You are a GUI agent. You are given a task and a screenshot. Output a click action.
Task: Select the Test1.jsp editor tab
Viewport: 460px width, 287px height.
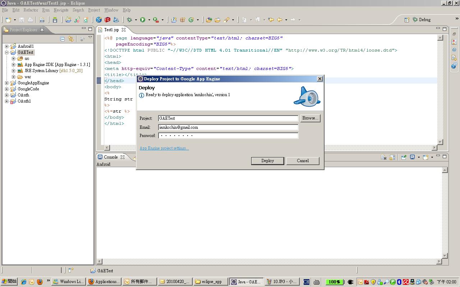tap(111, 30)
